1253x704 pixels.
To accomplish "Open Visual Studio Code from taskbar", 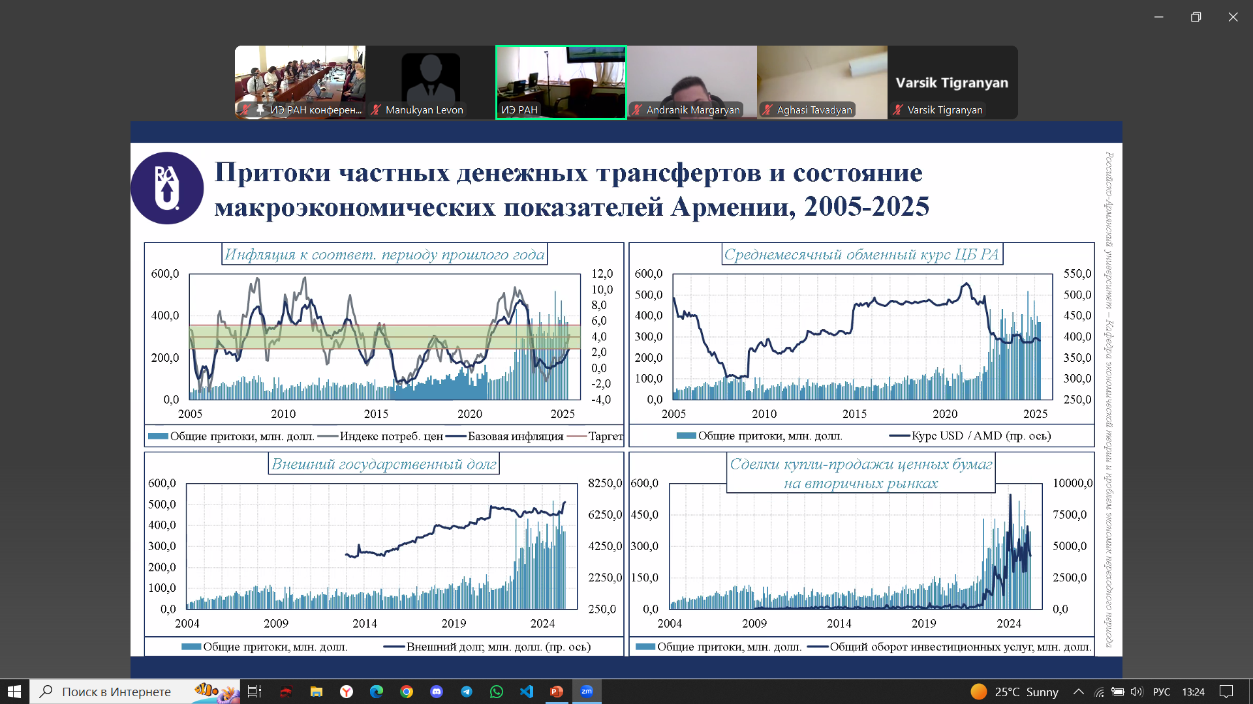I will [527, 692].
